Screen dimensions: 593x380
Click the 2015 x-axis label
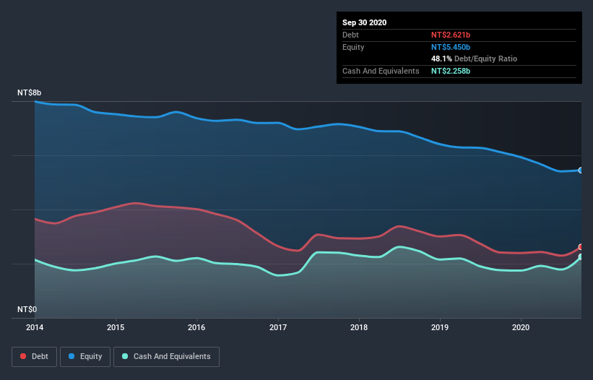pyautogui.click(x=116, y=327)
